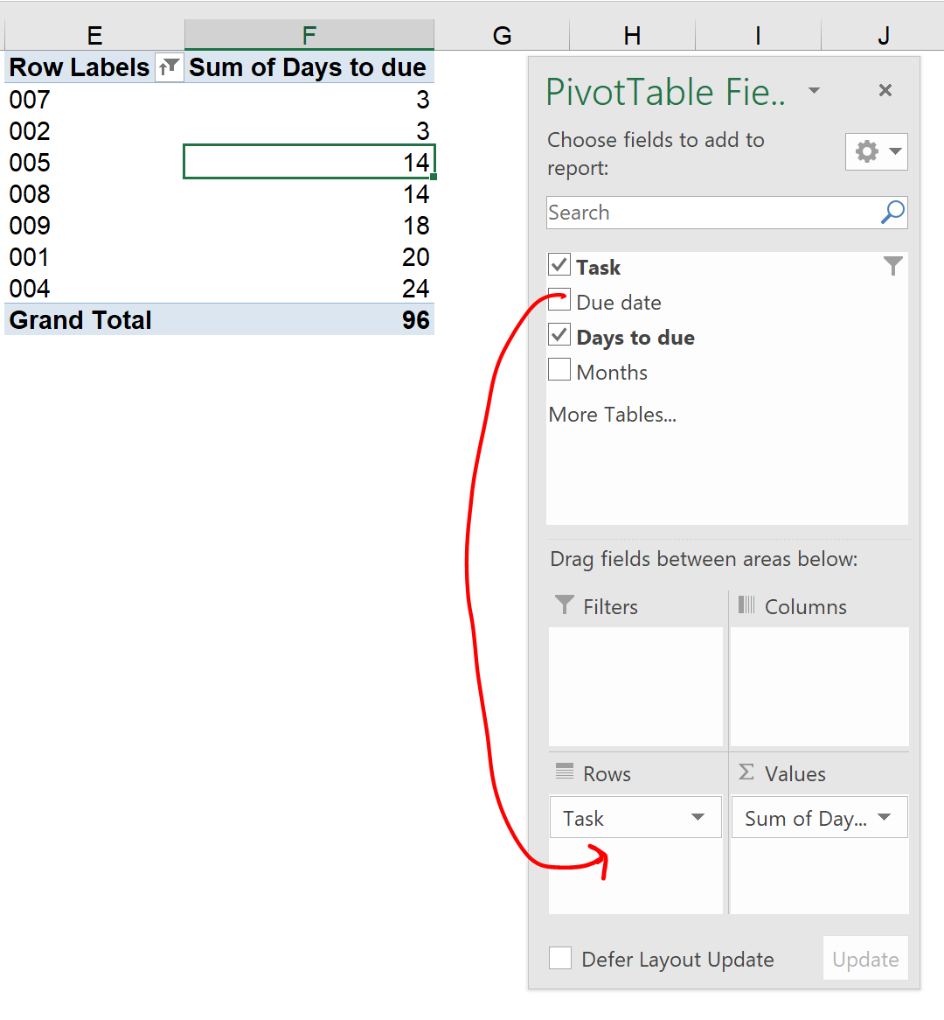Screen dimensions: 944x1020
Task: Expand the Task dropdown in Rows area
Action: (x=698, y=817)
